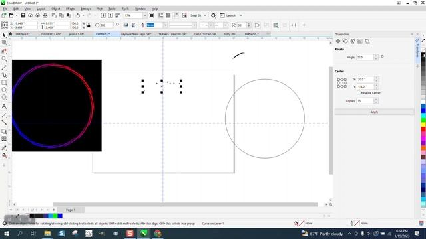Click the Full-Screen Preview icon
Screen dimensions: 426x239
point(152,15)
